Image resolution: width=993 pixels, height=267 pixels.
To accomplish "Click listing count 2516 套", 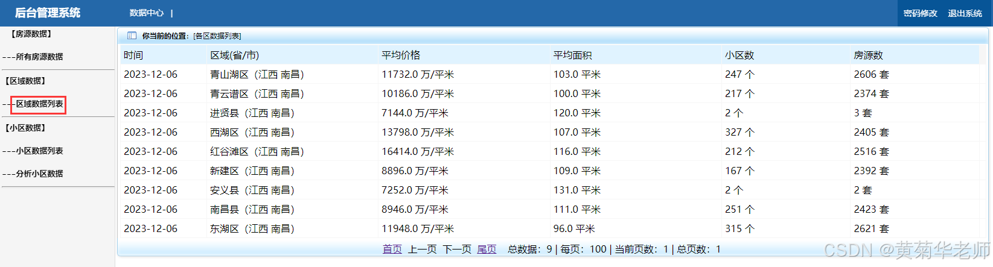I will (872, 151).
